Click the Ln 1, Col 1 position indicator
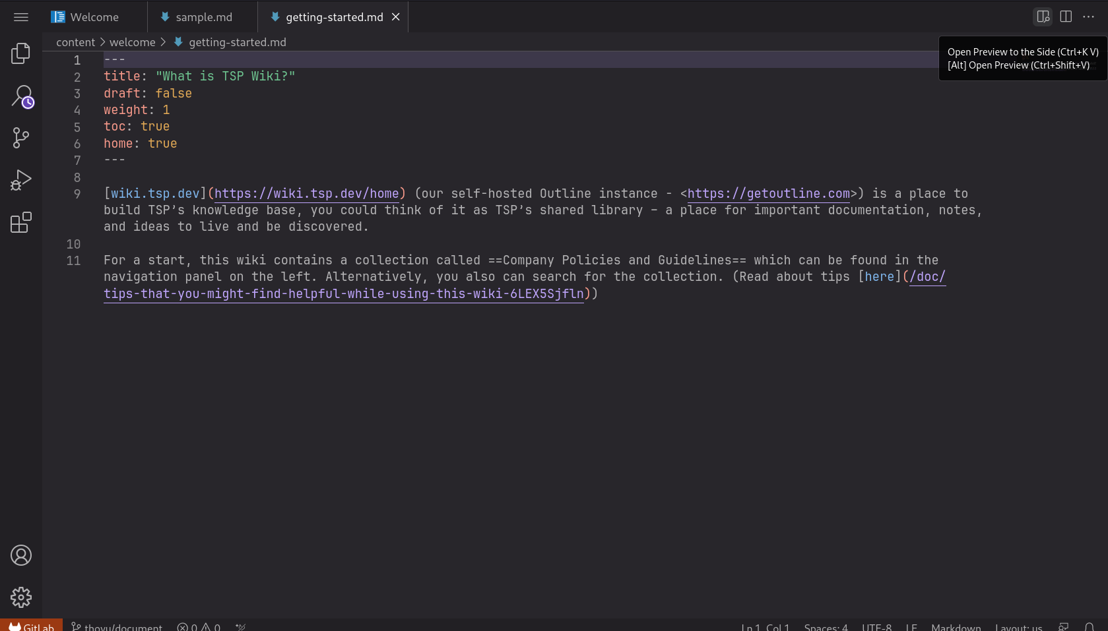1108x631 pixels. point(766,626)
